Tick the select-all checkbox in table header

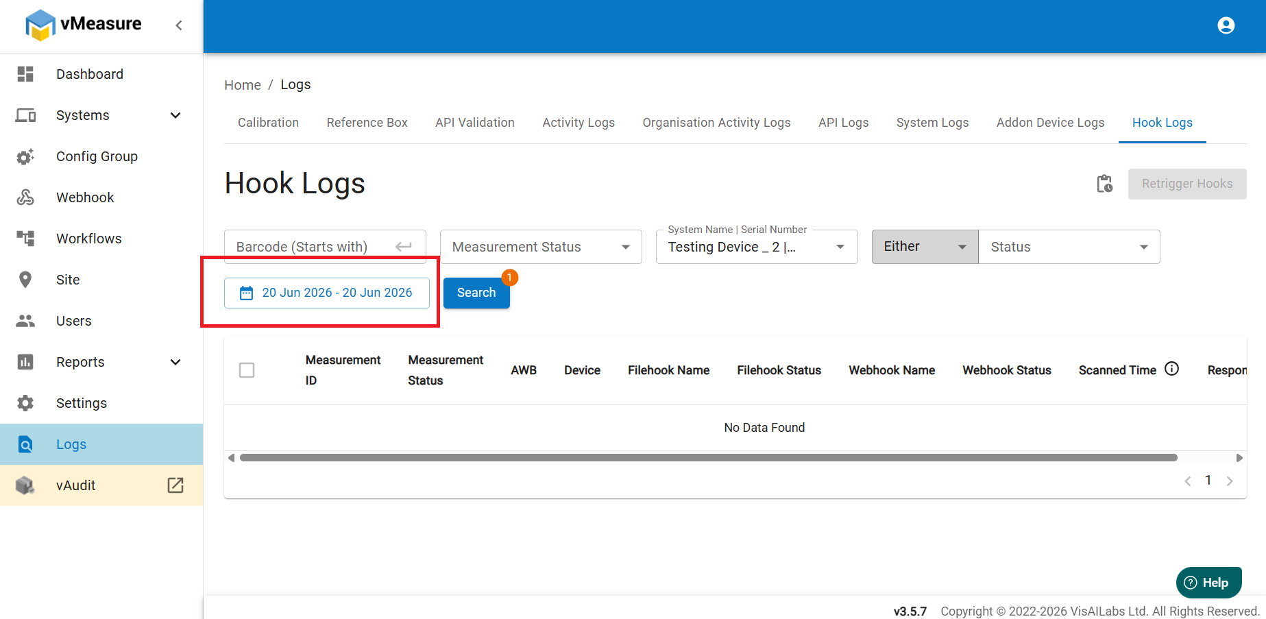coord(247,370)
